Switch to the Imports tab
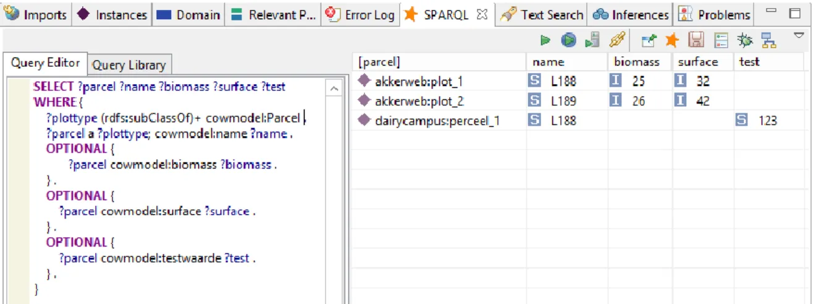 coord(36,14)
